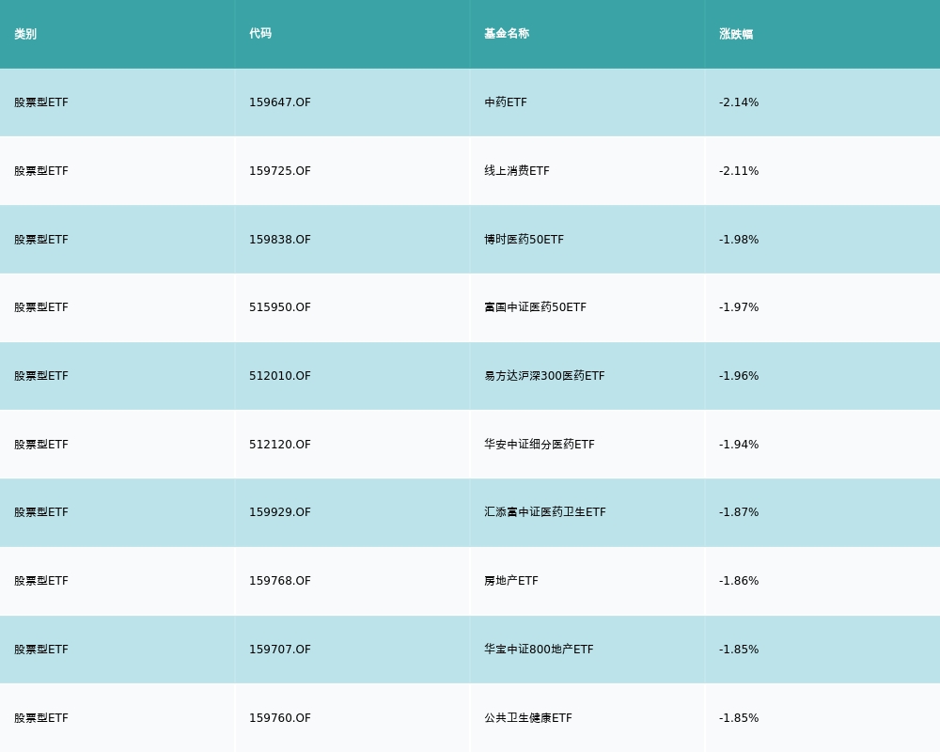Click the -2.11% change value
The width and height of the screenshot is (940, 752).
click(x=739, y=171)
